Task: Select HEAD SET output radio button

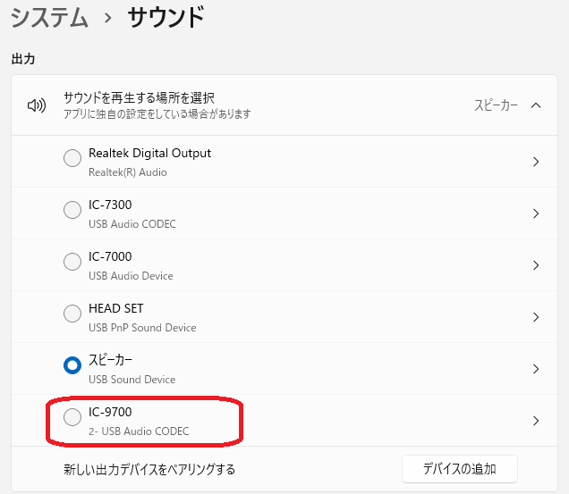Action: (x=72, y=314)
